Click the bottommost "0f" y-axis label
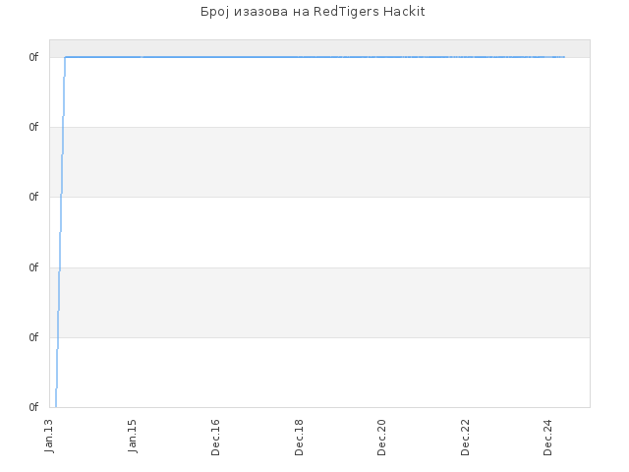The width and height of the screenshot is (629, 472). coord(33,407)
